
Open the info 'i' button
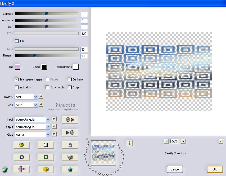[x=129, y=143]
